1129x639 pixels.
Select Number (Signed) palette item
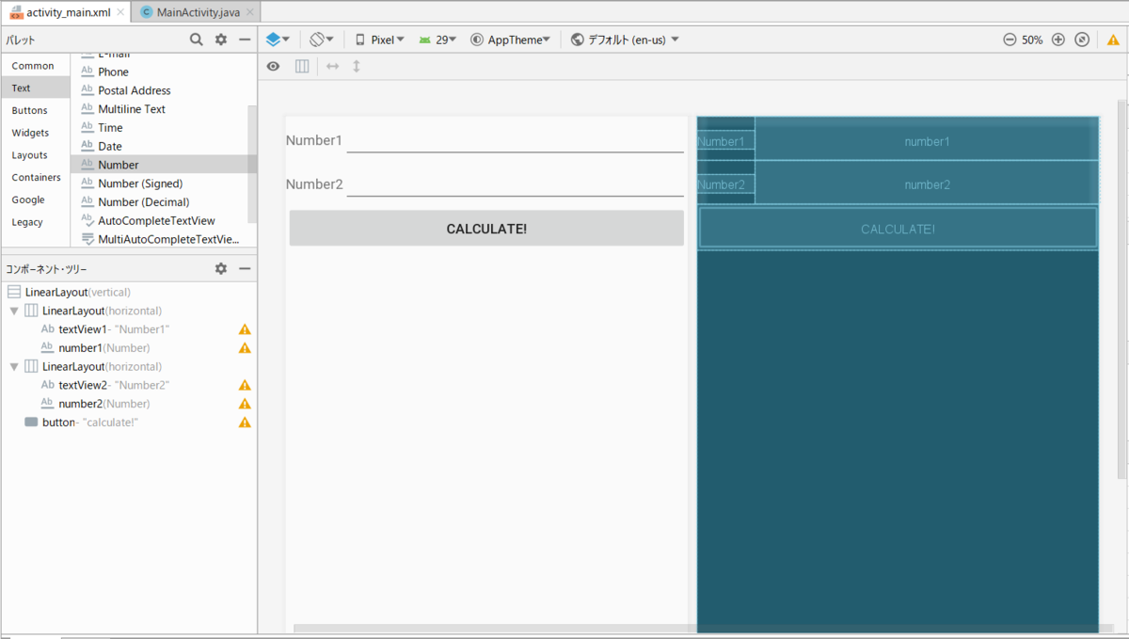[159, 184]
